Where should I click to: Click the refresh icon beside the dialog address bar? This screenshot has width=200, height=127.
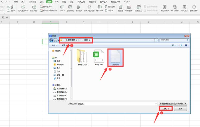[157, 40]
